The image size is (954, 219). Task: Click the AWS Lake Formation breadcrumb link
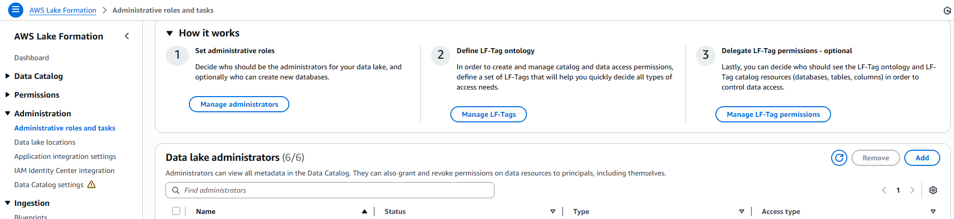62,10
